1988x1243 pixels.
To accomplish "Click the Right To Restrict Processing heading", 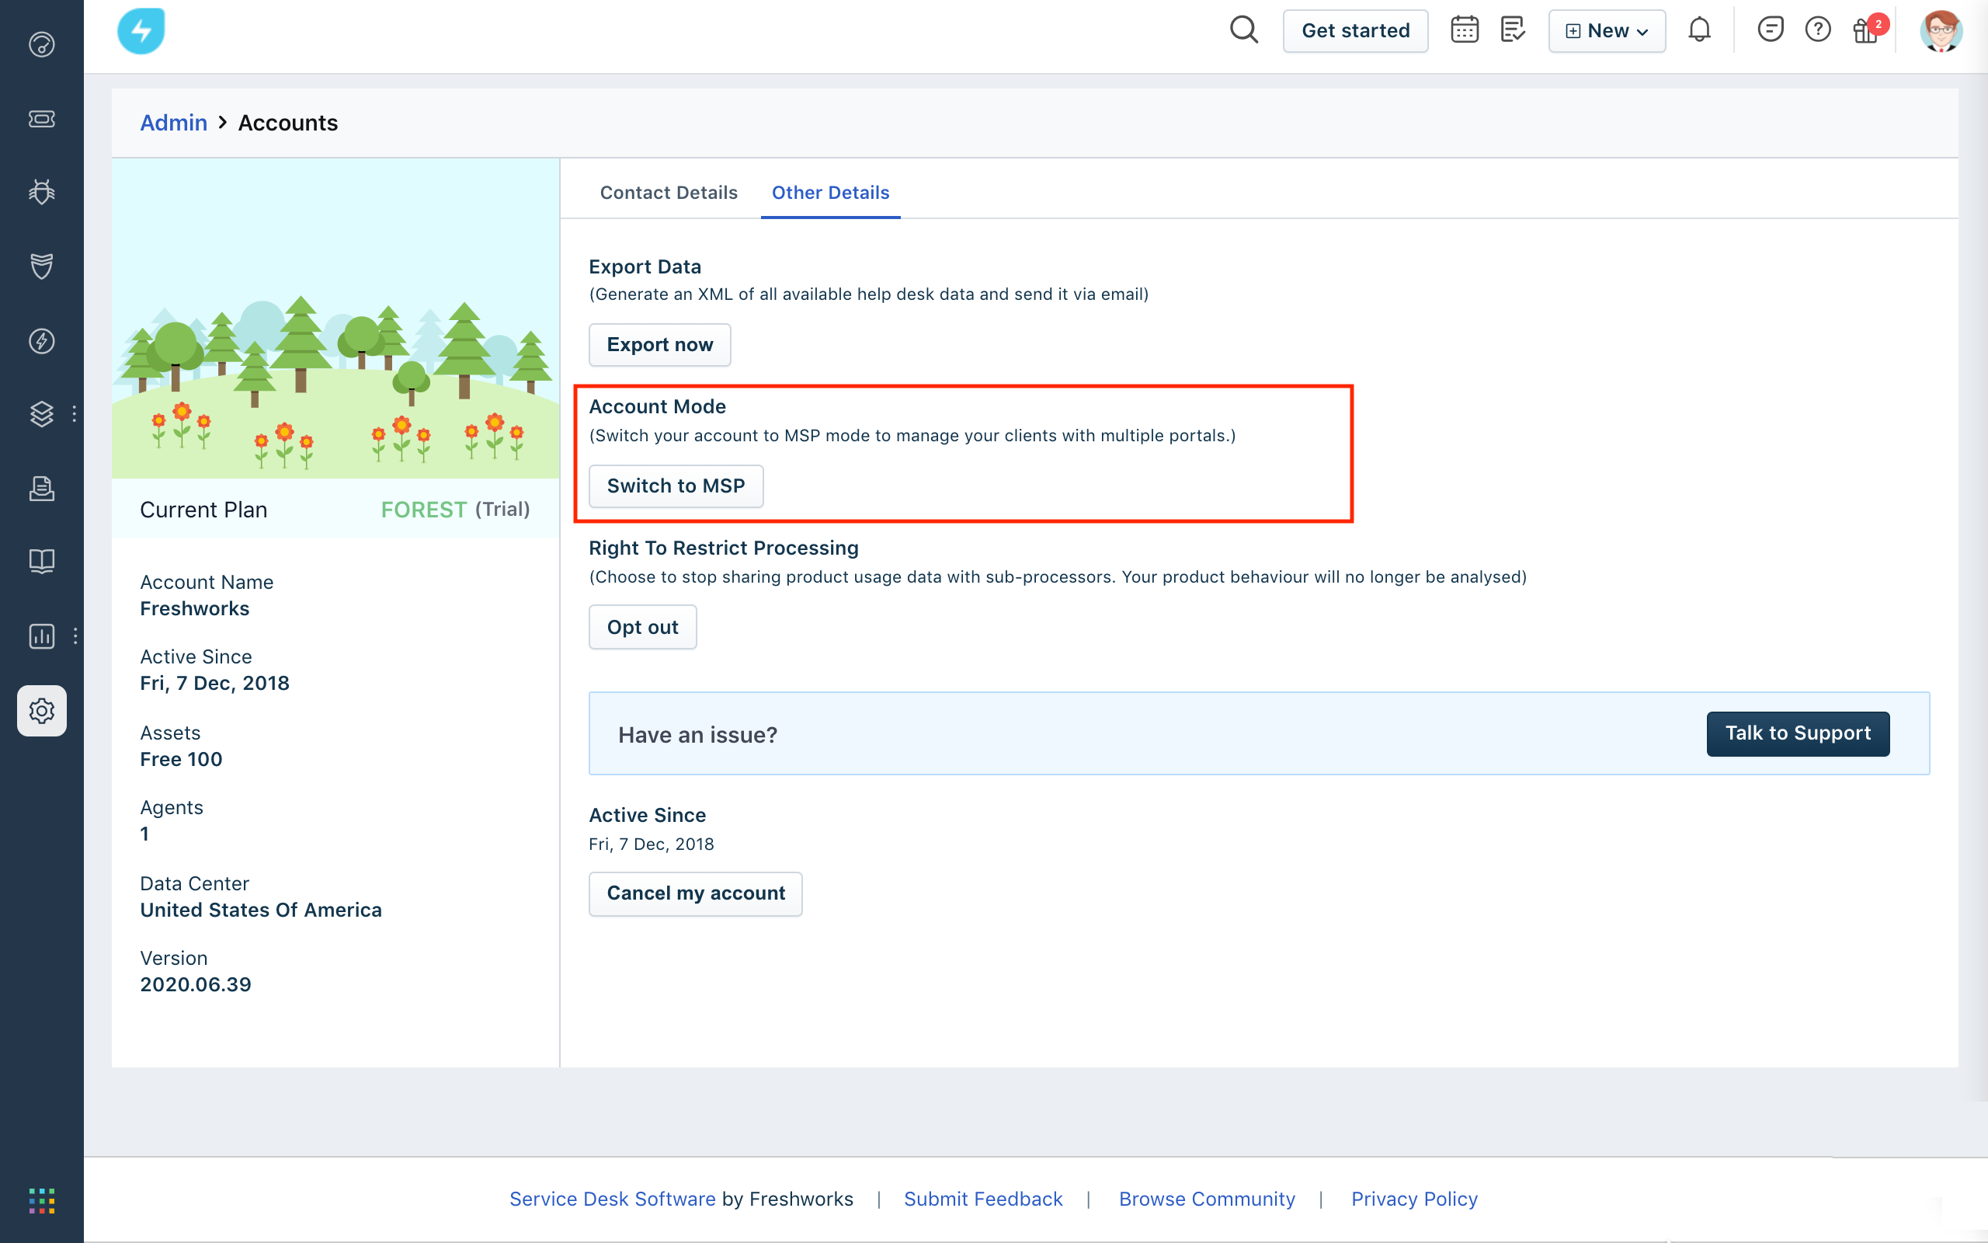I will point(724,548).
